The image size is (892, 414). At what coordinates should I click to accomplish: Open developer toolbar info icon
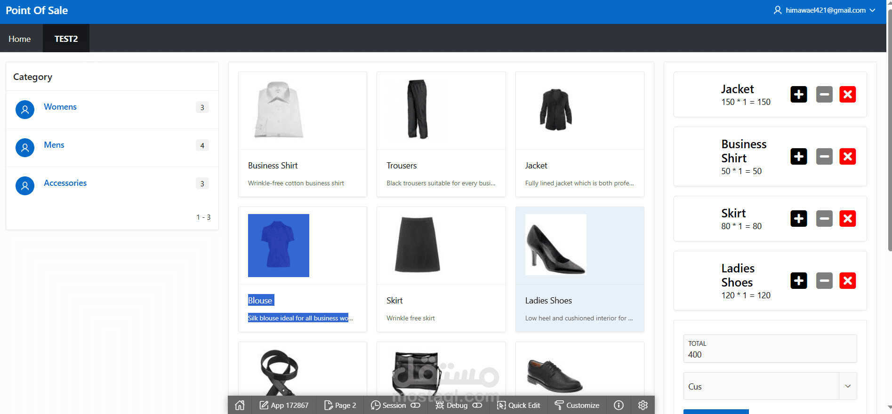point(619,405)
